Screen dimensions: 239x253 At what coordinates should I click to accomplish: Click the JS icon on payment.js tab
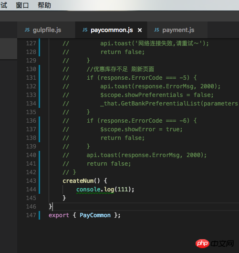(156, 30)
